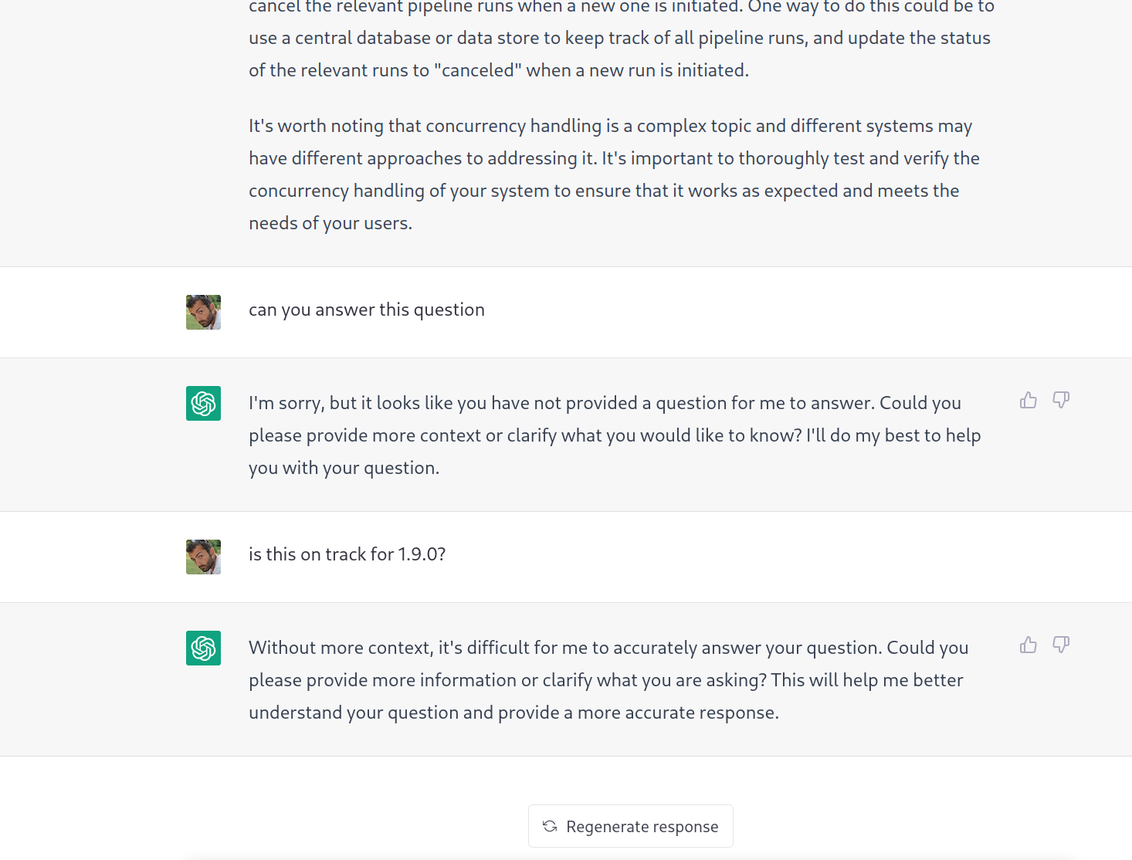Like the "Without more context" response
The image size is (1132, 860).
tap(1028, 645)
